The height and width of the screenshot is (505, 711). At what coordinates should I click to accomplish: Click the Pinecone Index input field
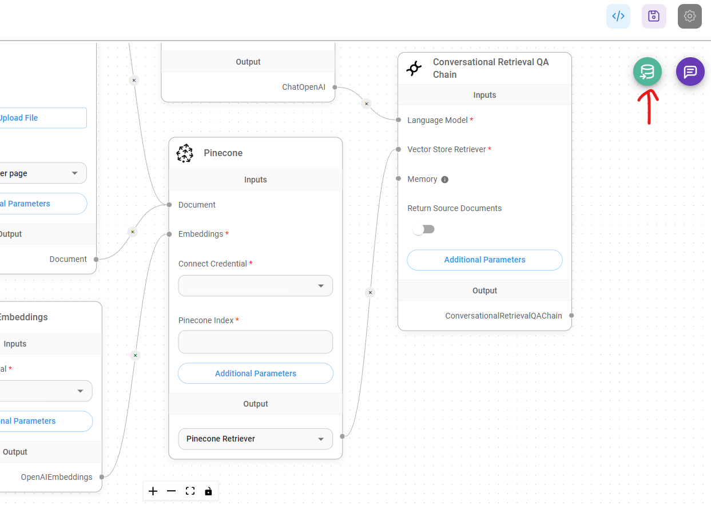point(256,342)
